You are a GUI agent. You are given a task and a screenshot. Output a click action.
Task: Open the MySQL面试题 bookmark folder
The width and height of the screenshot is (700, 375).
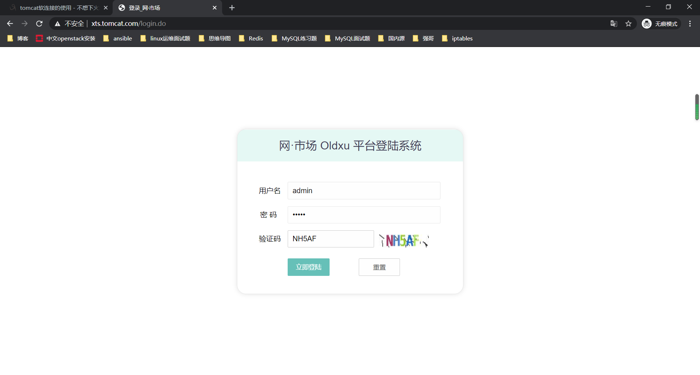coord(347,39)
